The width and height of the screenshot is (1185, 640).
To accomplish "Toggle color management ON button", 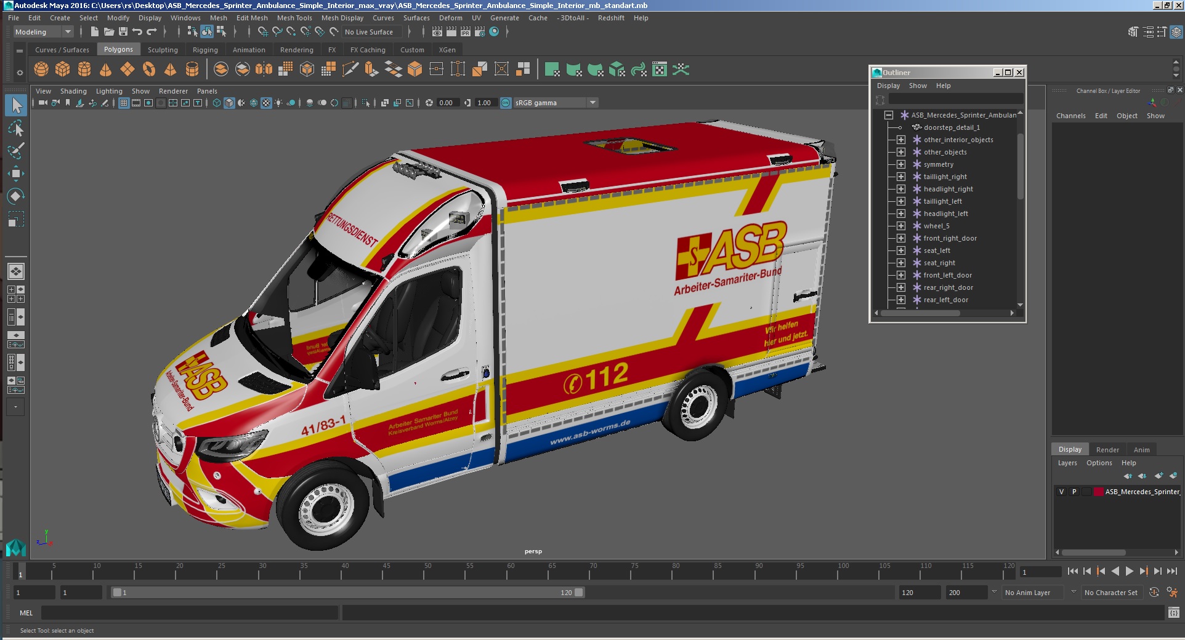I will [x=506, y=103].
